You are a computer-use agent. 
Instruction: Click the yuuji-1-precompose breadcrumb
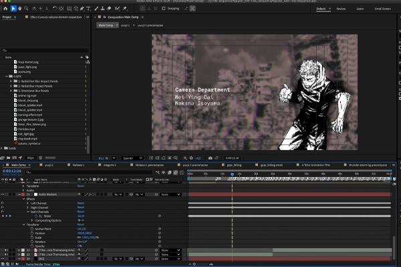(150, 25)
